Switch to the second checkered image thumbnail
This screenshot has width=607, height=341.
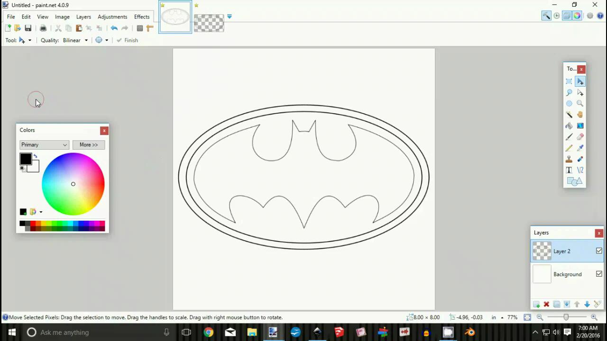pos(209,23)
